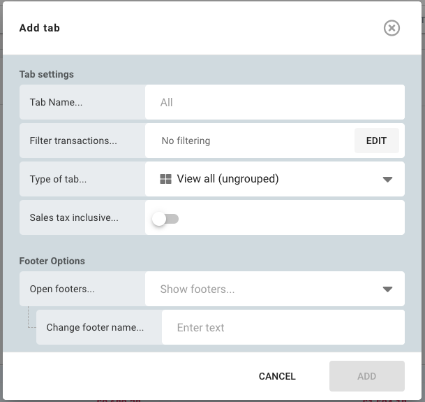The width and height of the screenshot is (425, 402).
Task: Click the Open footers label
Action: tap(62, 289)
